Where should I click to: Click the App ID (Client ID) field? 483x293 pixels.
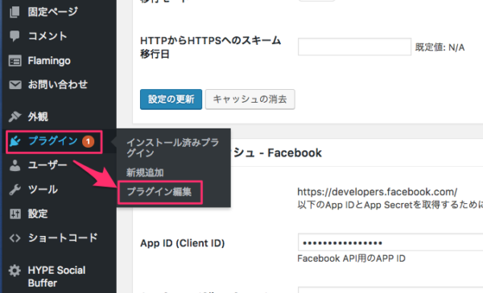tap(390, 242)
